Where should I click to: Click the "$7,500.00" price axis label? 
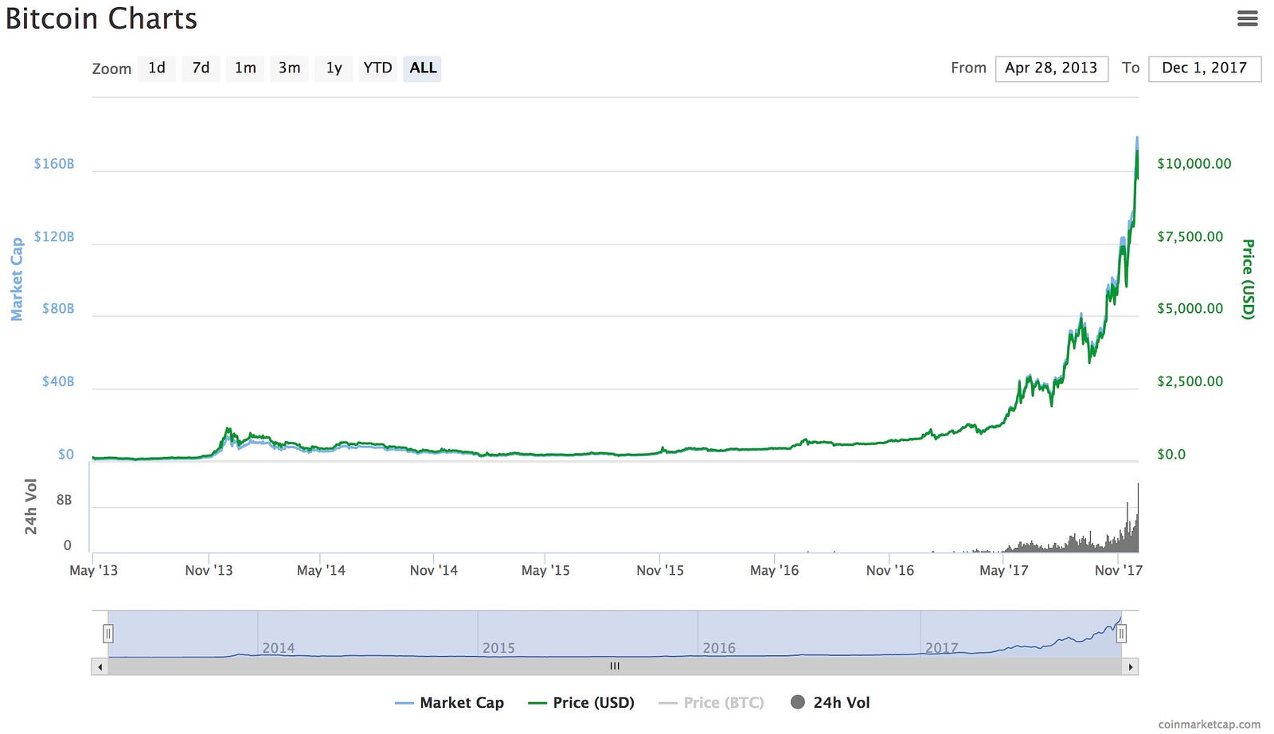tap(1190, 236)
